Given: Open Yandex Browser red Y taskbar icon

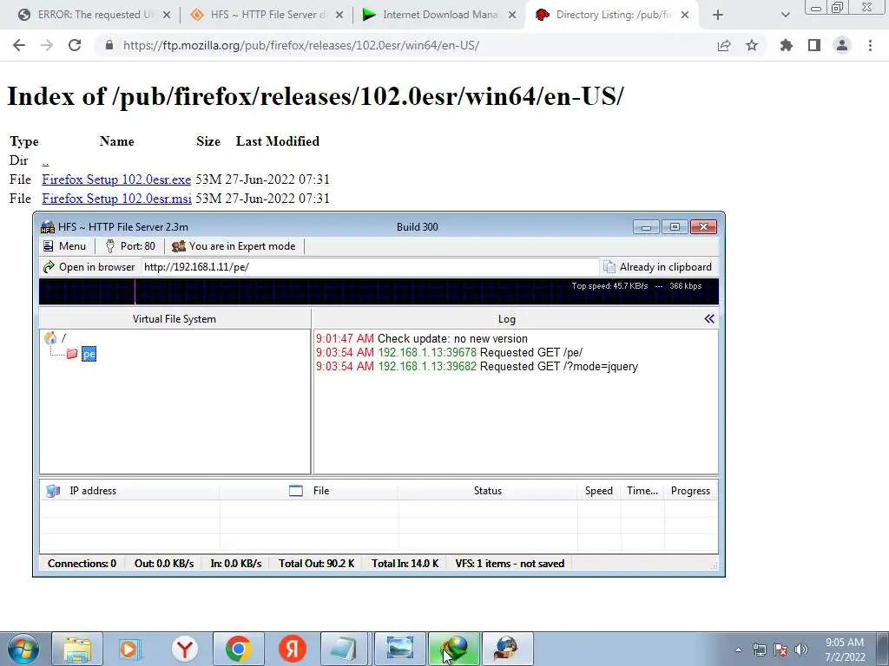Looking at the screenshot, I should point(185,649).
